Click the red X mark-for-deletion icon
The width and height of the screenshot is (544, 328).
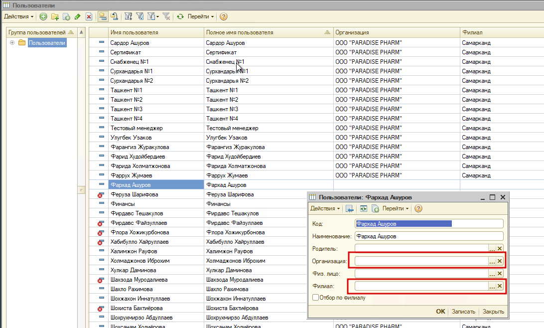click(89, 16)
